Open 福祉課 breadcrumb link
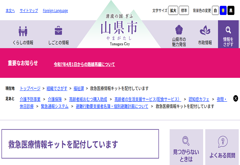Viewport: 240px width, 165px height. (x=78, y=89)
